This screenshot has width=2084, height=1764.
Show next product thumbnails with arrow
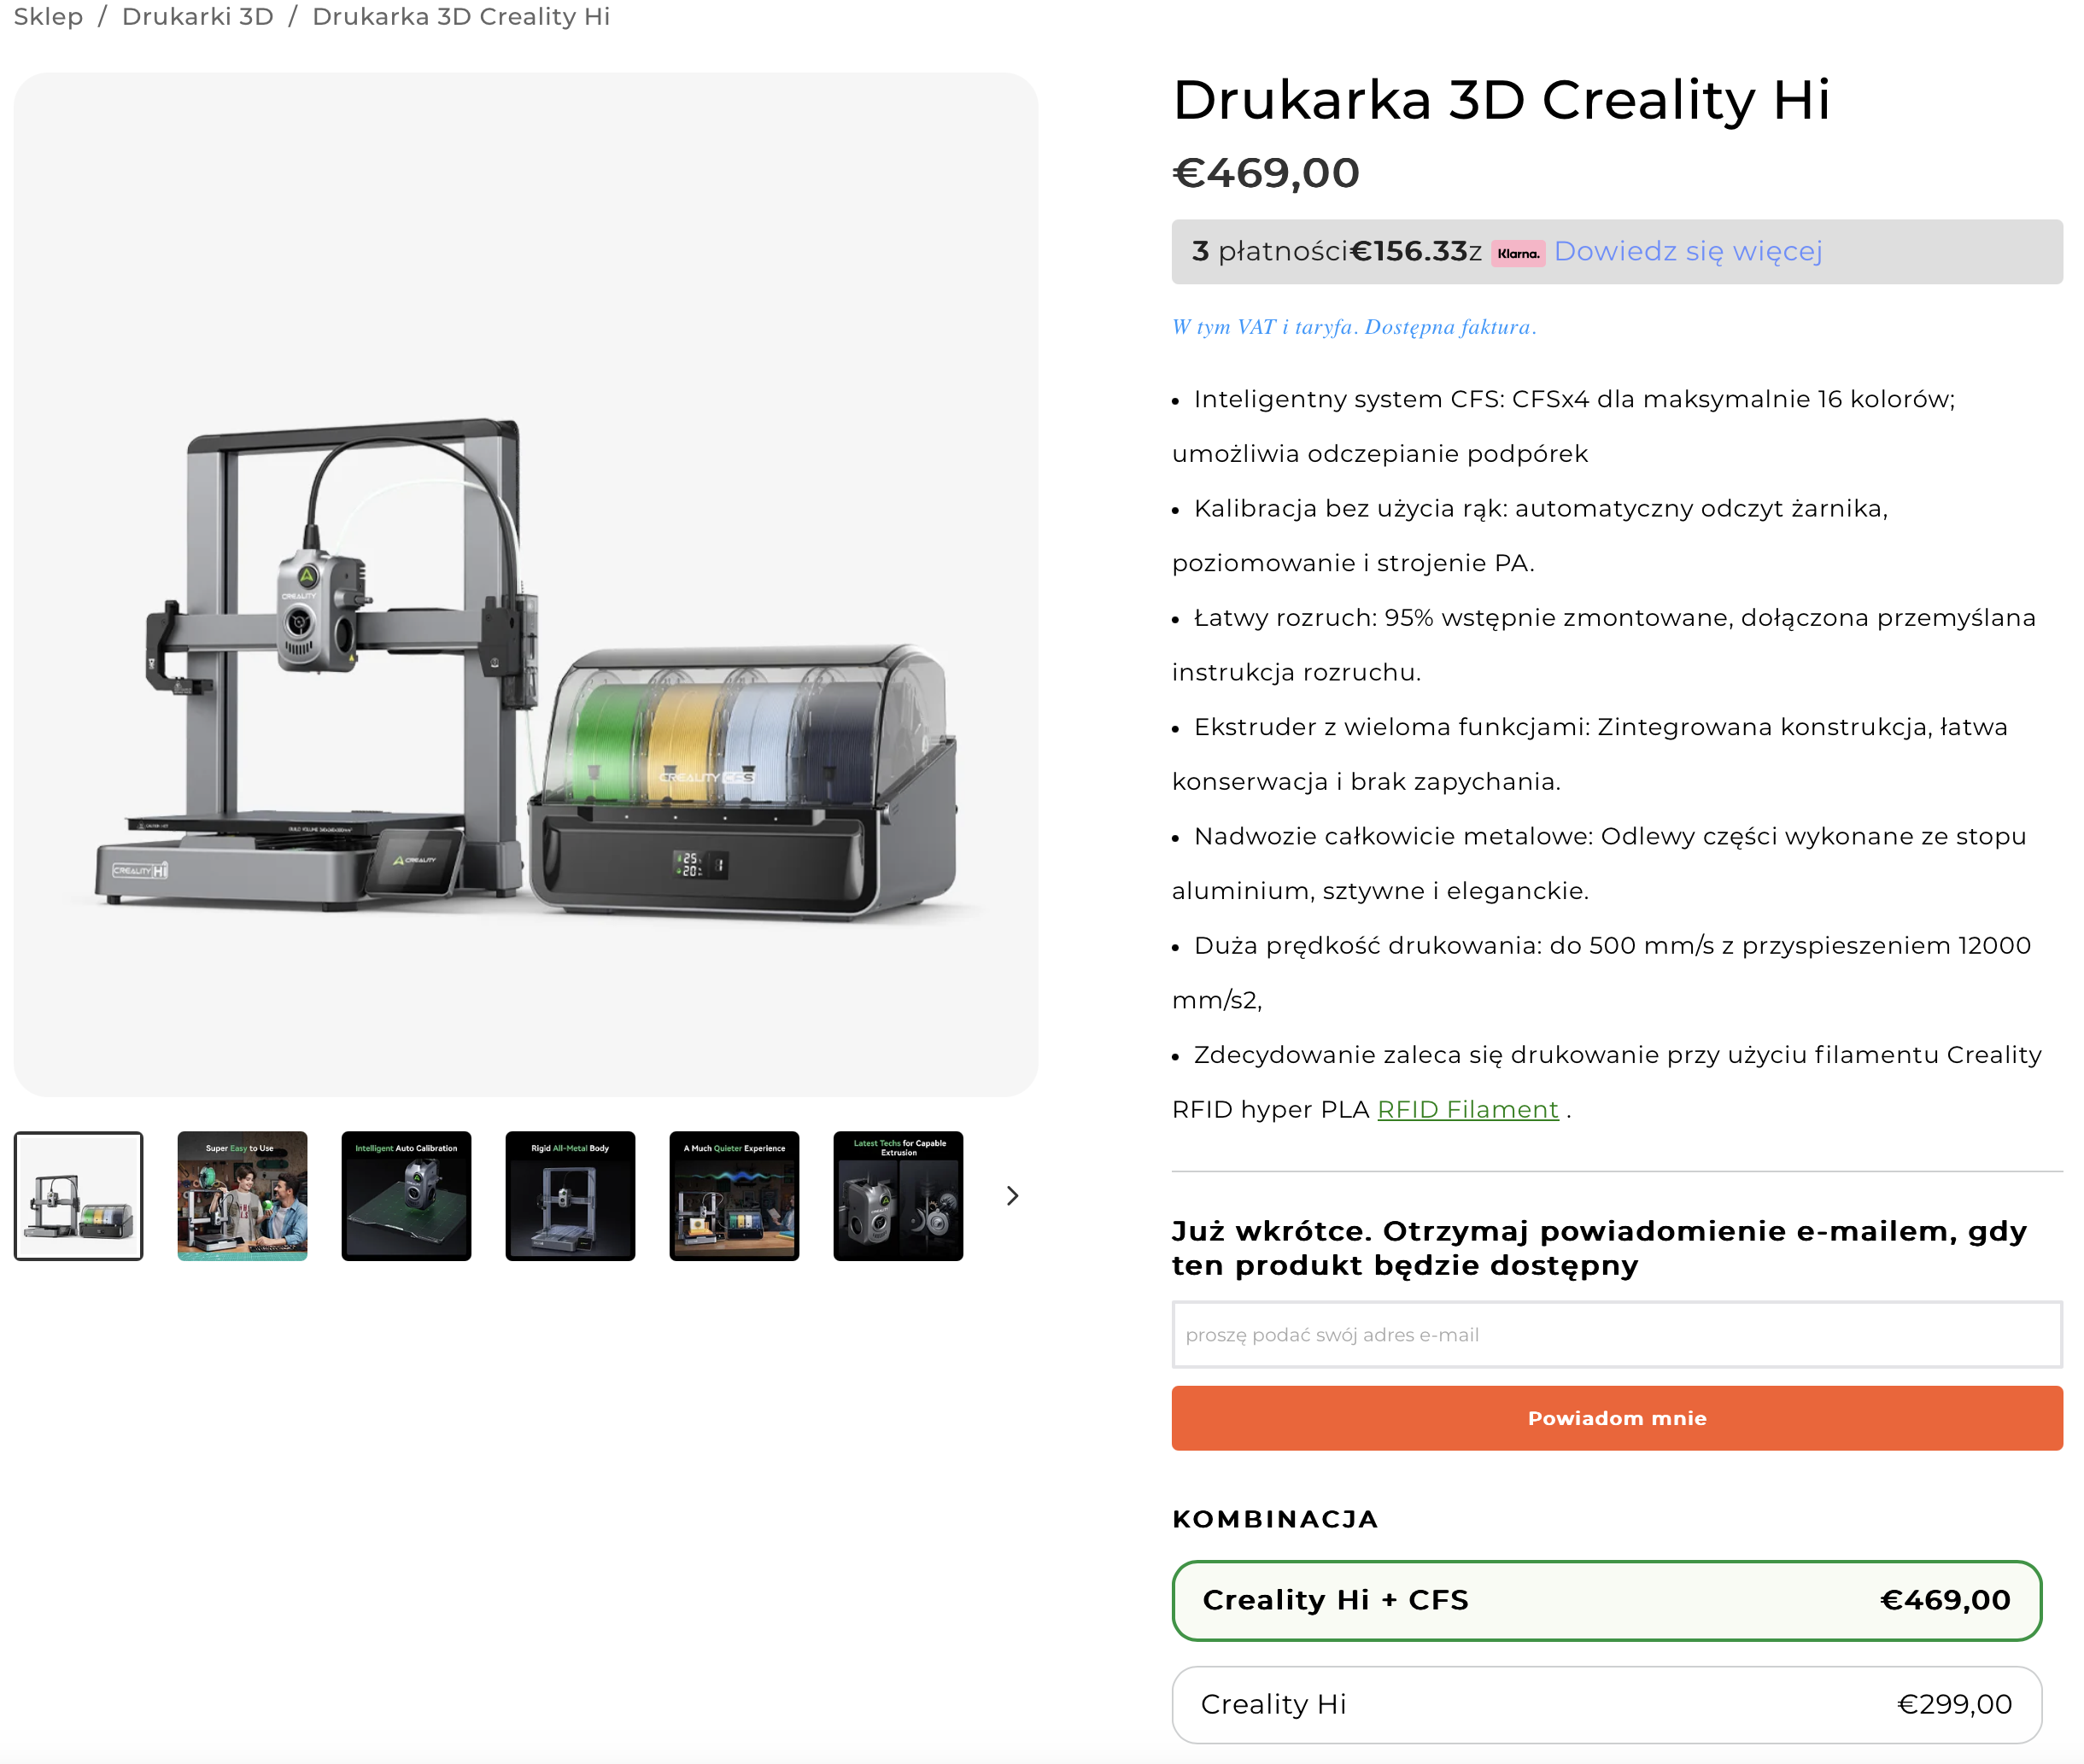(1011, 1196)
